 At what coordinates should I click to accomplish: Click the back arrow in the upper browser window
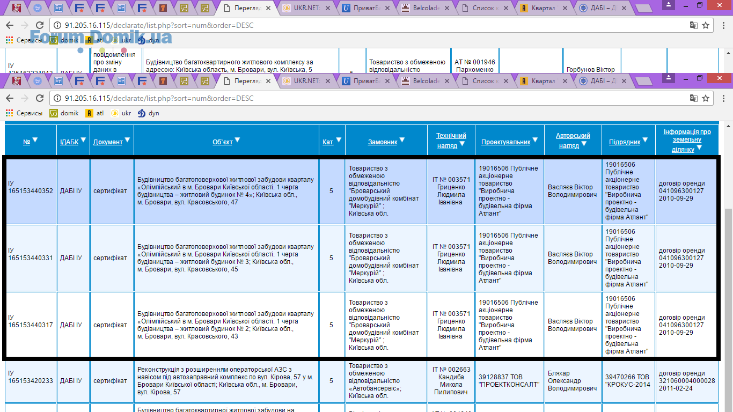[x=10, y=25]
